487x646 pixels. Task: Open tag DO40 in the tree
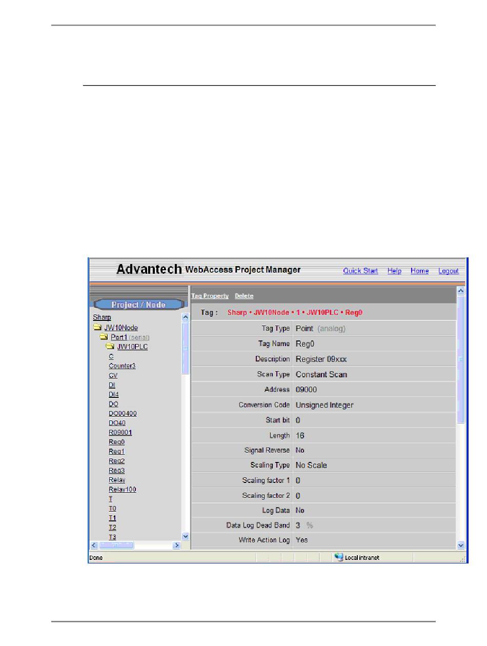click(x=117, y=423)
